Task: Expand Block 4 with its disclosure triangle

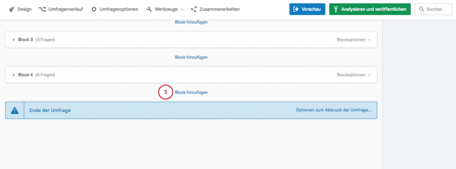Action: (14, 75)
